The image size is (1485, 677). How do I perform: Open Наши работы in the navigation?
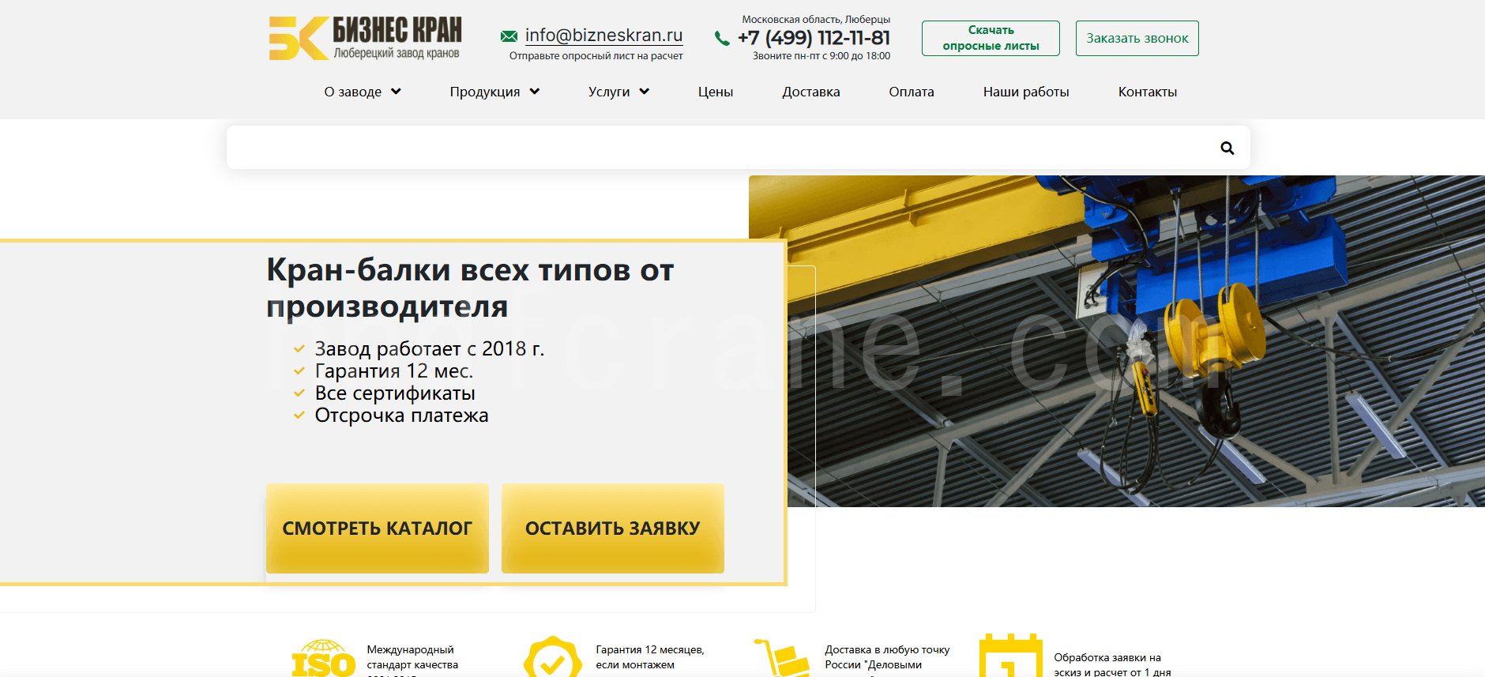click(1026, 92)
